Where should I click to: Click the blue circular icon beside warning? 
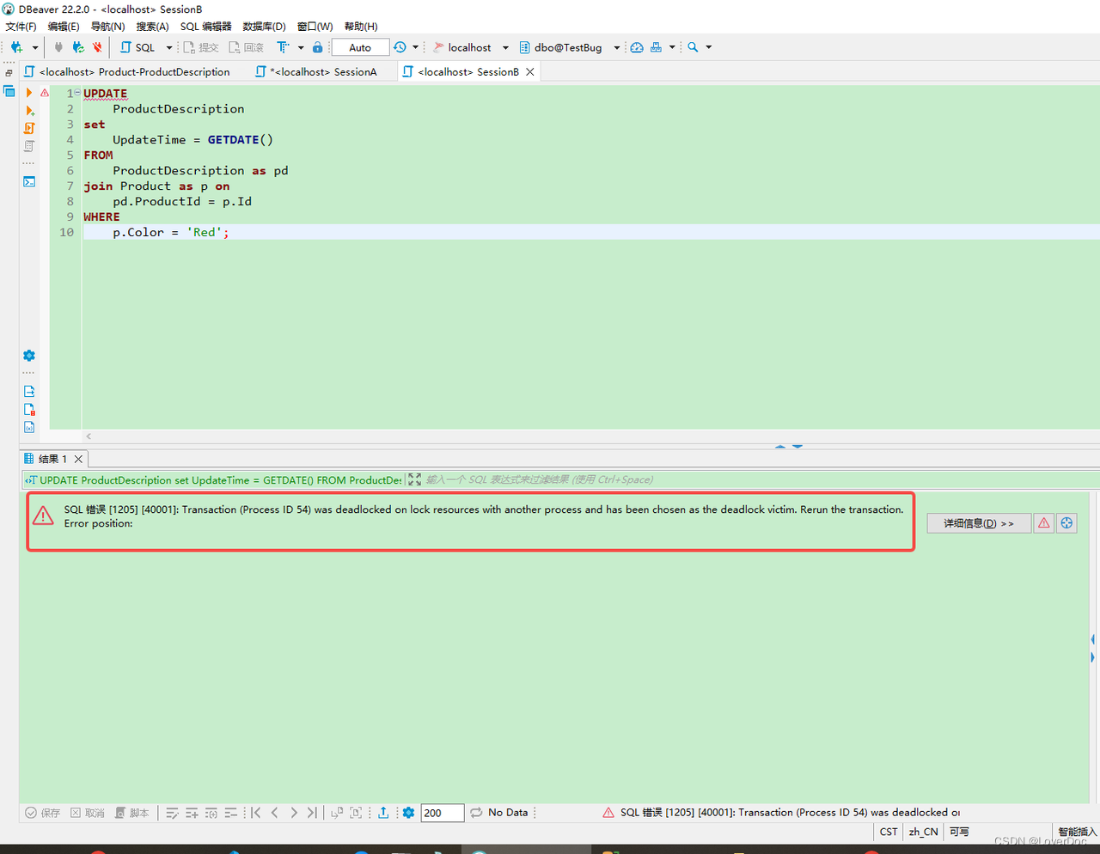coord(1066,523)
